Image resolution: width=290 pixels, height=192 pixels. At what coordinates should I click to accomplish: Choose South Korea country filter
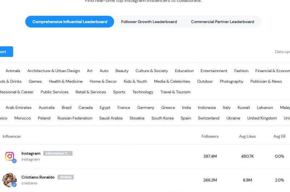162,118
